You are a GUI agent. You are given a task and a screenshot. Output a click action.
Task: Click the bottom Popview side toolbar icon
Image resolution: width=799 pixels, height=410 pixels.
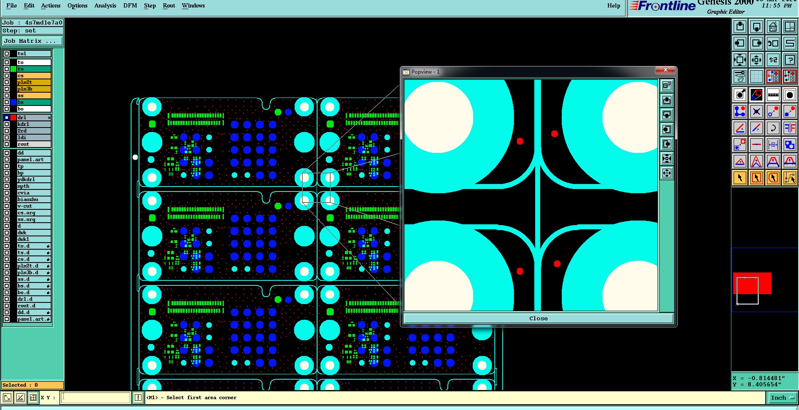click(667, 173)
